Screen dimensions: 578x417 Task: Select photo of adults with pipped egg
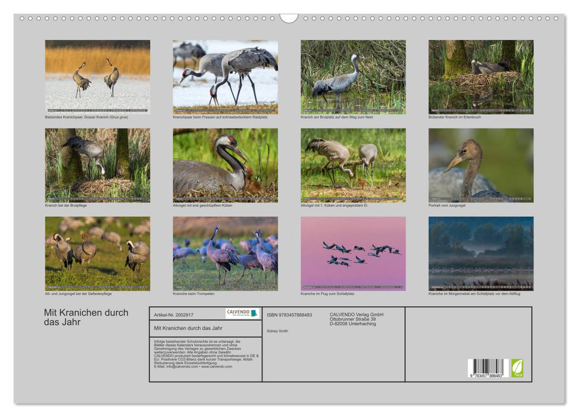pos(353,165)
